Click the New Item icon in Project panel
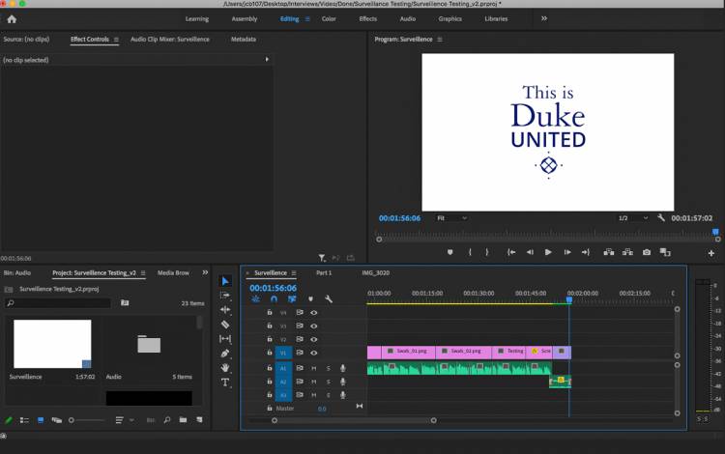Viewport: 725px width, 454px height. point(199,420)
